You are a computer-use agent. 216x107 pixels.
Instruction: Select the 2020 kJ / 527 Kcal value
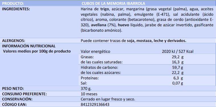(x=178, y=52)
